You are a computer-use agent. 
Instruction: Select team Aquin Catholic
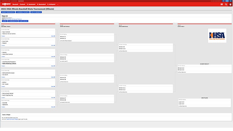point(6,32)
